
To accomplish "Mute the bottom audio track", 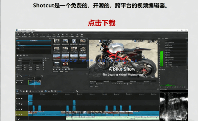I will click(x=16, y=119).
